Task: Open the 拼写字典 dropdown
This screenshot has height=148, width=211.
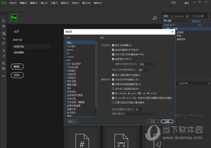Action: pos(142,114)
